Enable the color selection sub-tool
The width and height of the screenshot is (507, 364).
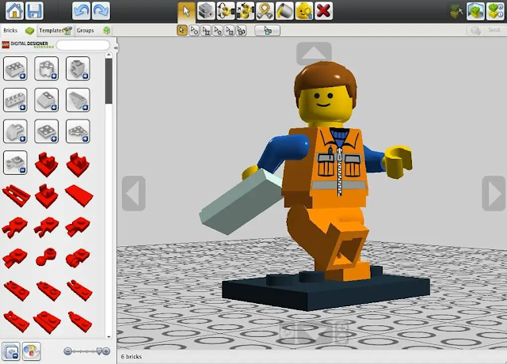pos(218,31)
